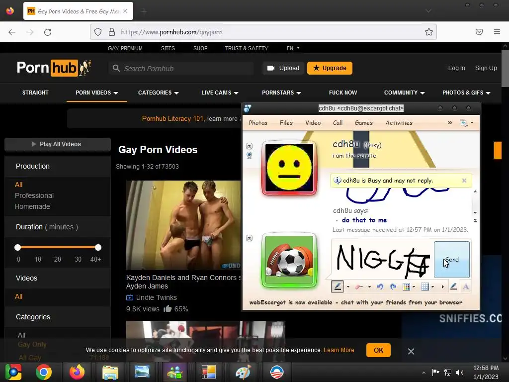Expand the EN language dropdown
The image size is (509, 382).
293,48
